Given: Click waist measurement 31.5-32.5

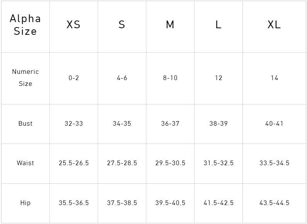Looking at the screenshot, I should pos(219,163).
